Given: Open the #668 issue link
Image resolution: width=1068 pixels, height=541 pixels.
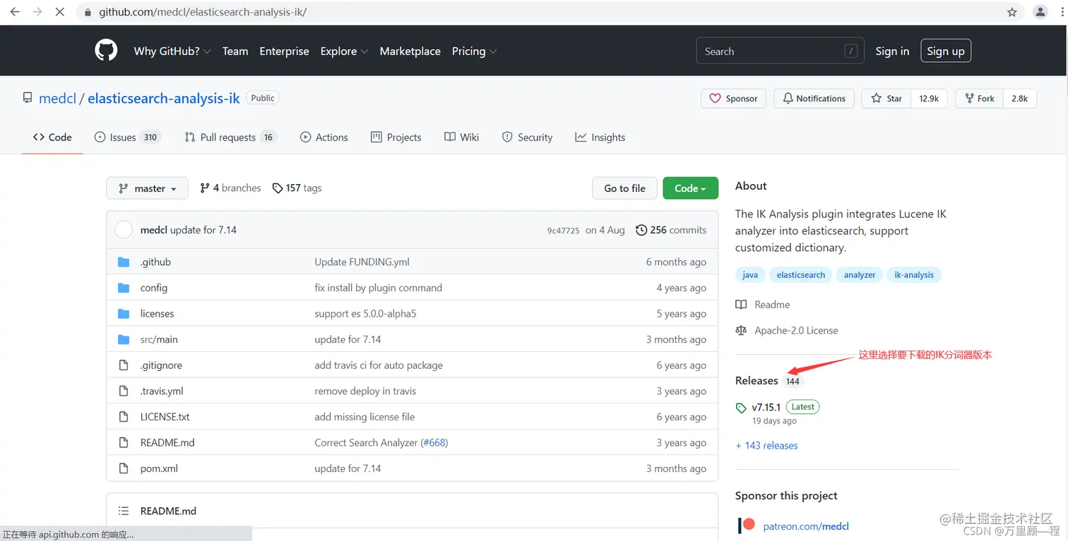Looking at the screenshot, I should click(434, 443).
